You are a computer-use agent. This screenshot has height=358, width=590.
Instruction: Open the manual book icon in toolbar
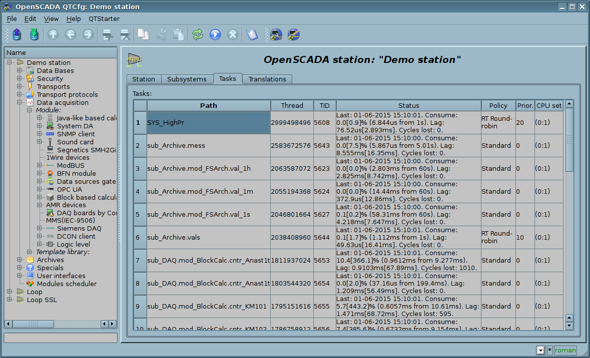point(251,34)
